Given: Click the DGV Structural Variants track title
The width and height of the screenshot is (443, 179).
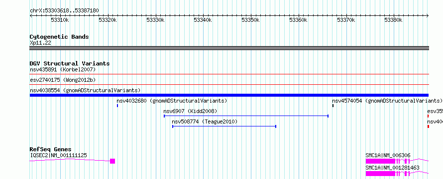Looking at the screenshot, I should [70, 63].
